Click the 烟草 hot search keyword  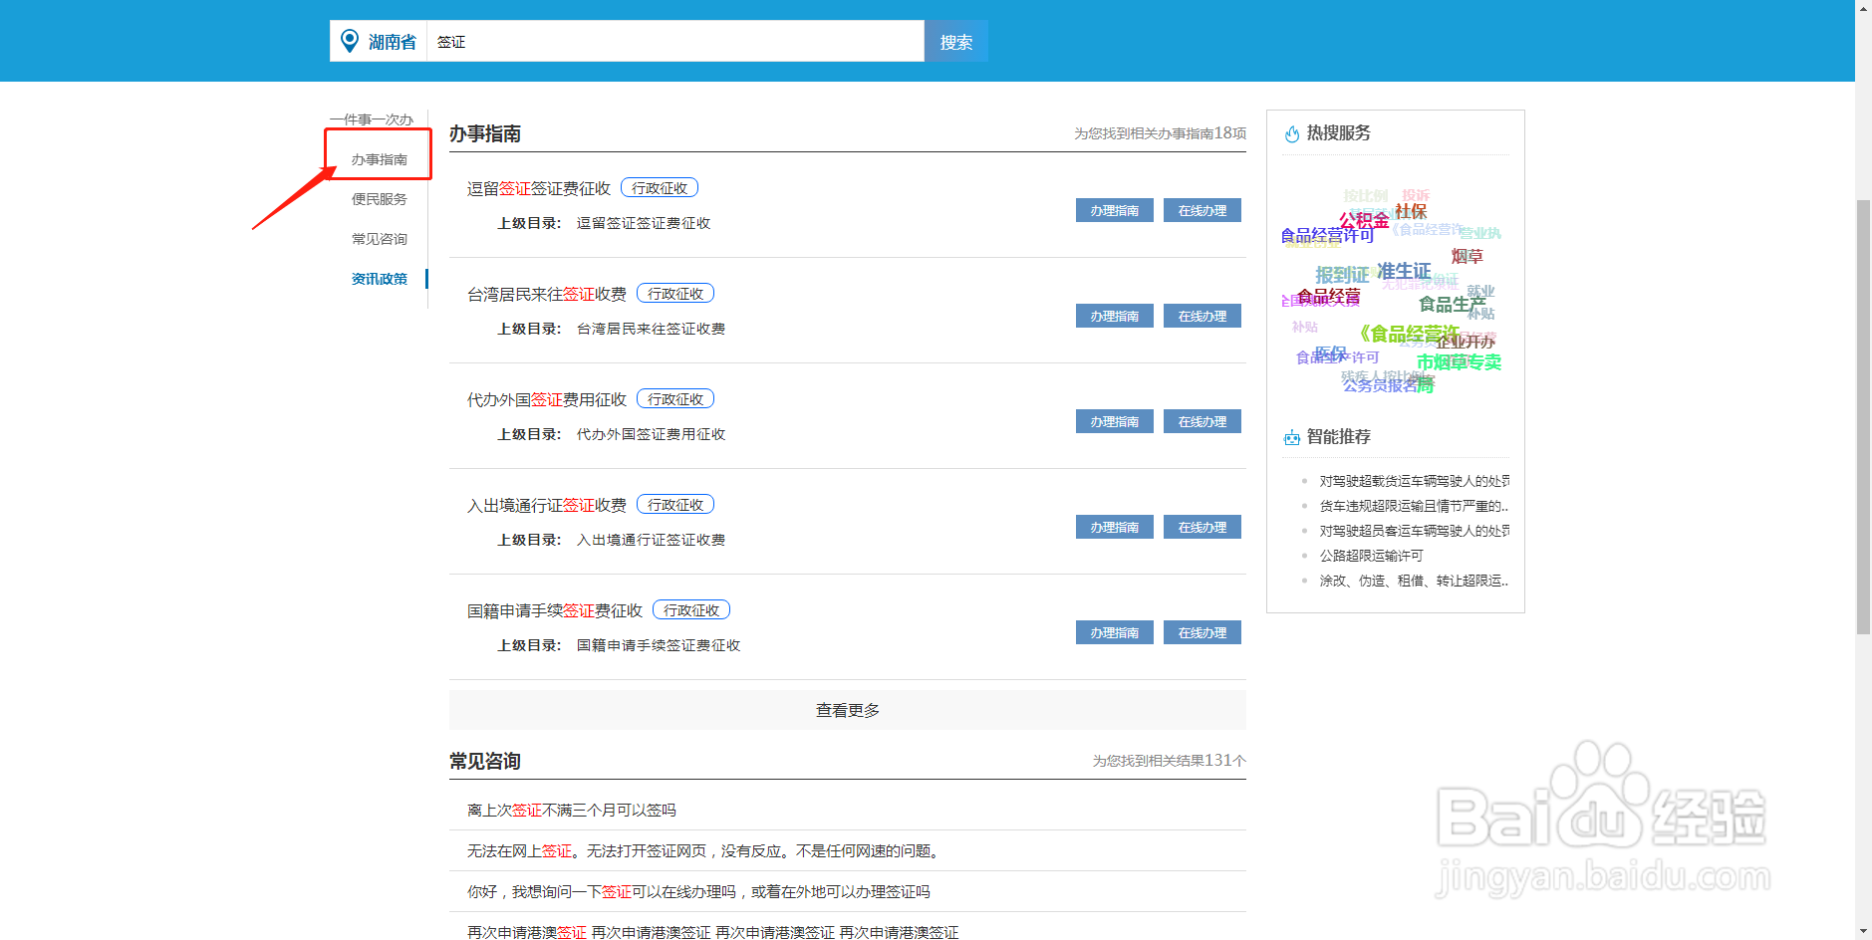tap(1468, 256)
